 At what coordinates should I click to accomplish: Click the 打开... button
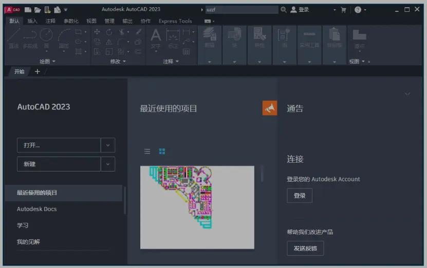pyautogui.click(x=59, y=145)
